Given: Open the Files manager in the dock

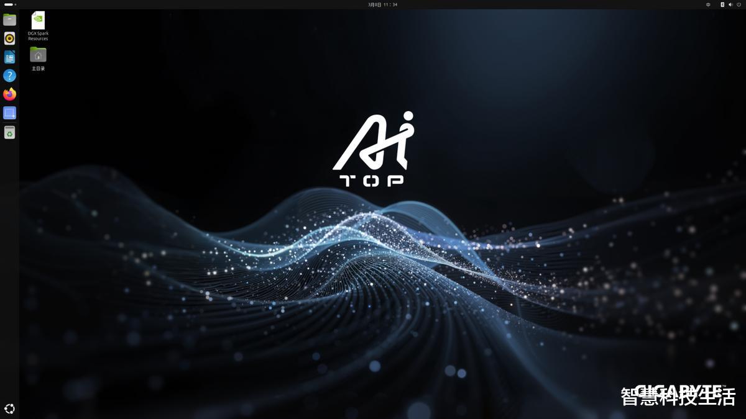Looking at the screenshot, I should point(9,20).
